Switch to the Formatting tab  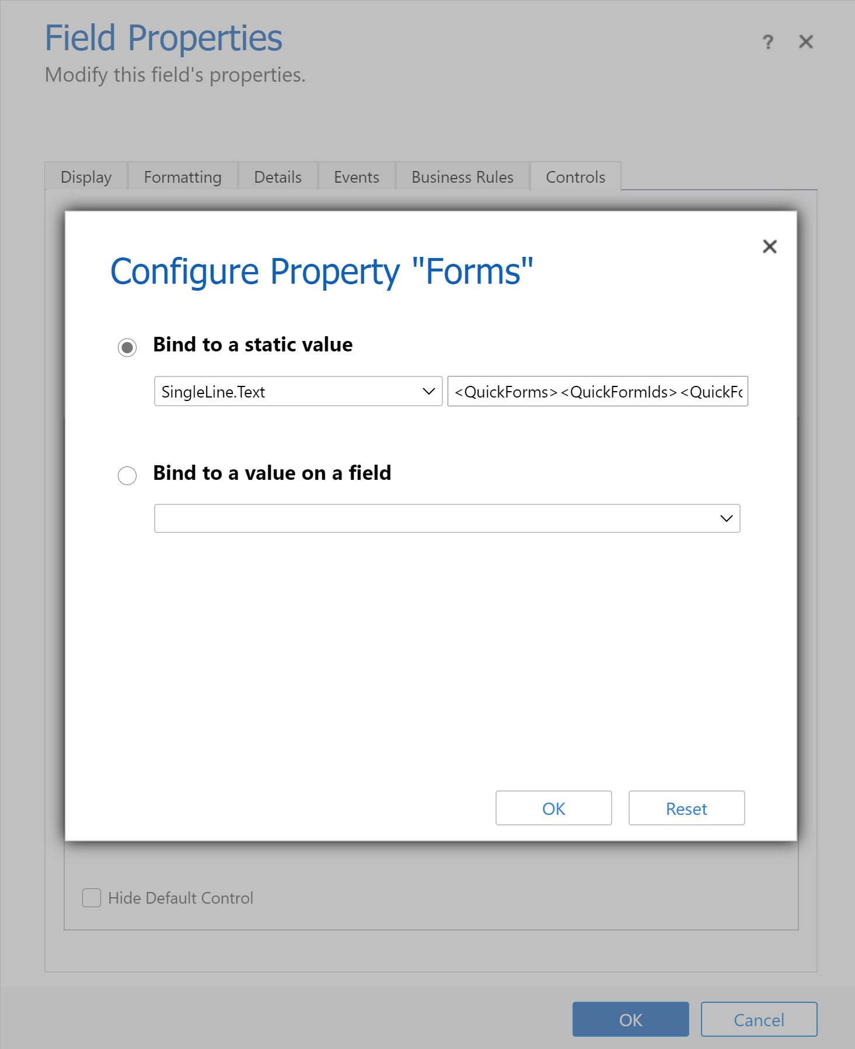point(183,177)
